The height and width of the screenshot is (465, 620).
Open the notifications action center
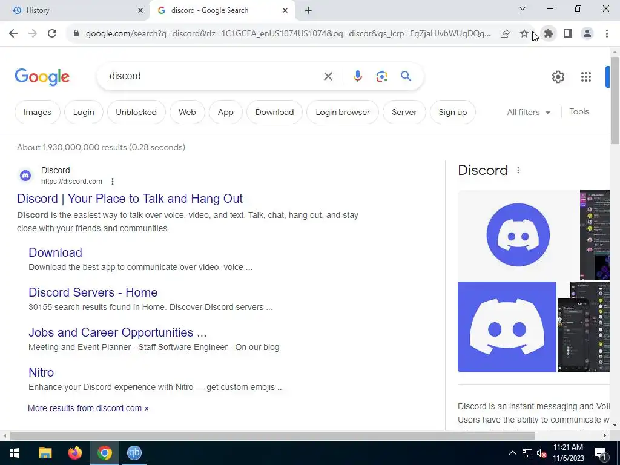[601, 453]
